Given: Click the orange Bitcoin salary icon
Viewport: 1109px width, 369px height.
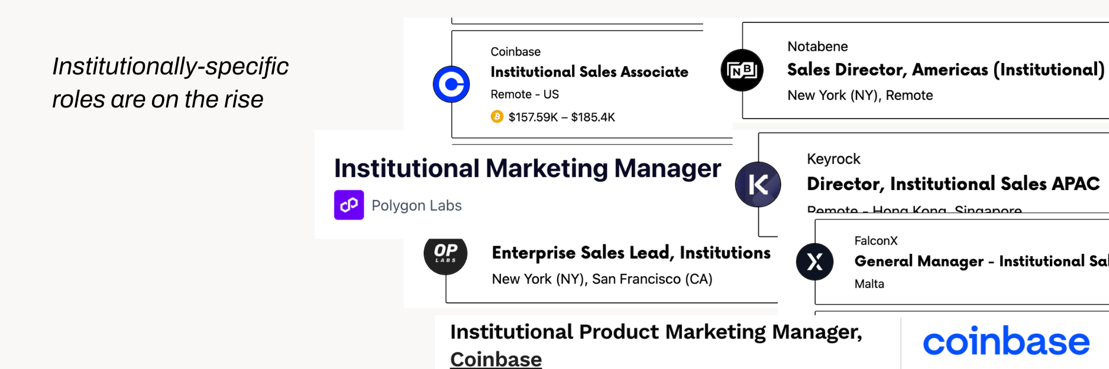Looking at the screenshot, I should 497,117.
